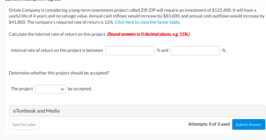Image resolution: width=266 pixels, height=140 pixels.
Task: Click the second internal rate percentage field
Action: tap(195, 50)
